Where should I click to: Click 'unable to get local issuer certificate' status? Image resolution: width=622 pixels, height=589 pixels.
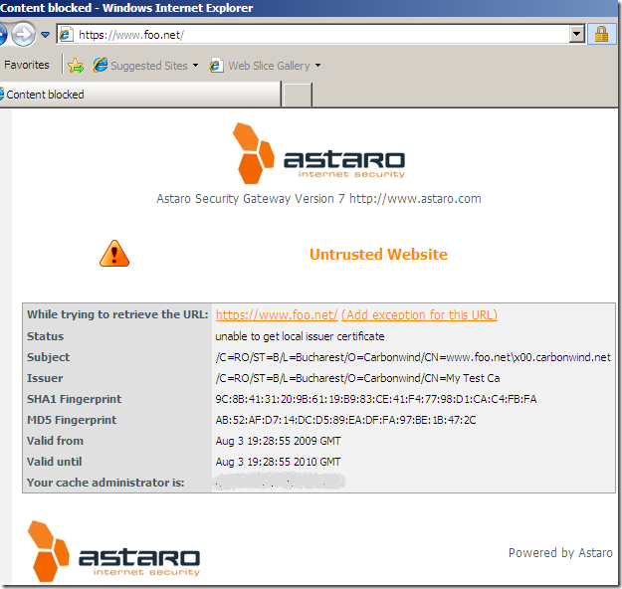[x=300, y=336]
